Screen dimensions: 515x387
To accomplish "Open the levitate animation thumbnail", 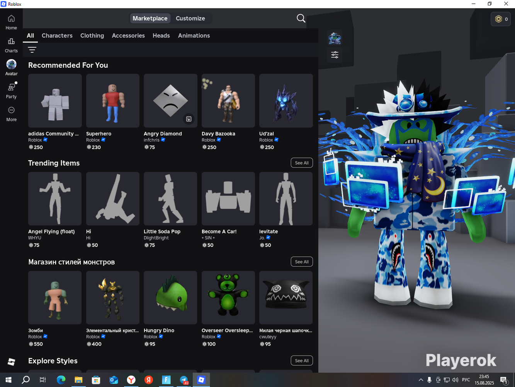I will pos(286,199).
